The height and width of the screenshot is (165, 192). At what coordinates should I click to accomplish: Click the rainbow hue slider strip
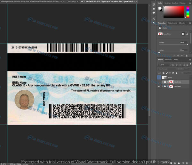[188, 12]
